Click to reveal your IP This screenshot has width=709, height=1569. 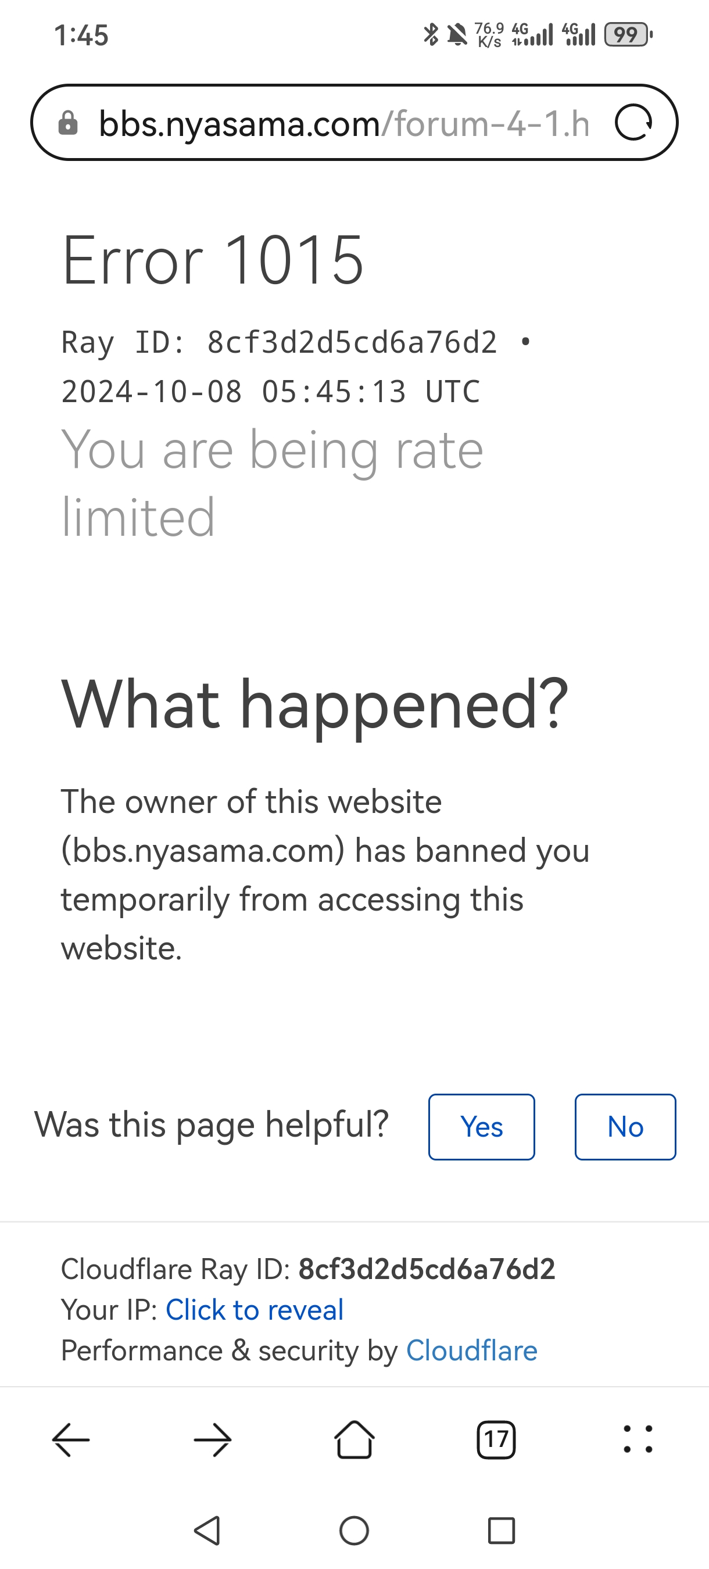(255, 1310)
